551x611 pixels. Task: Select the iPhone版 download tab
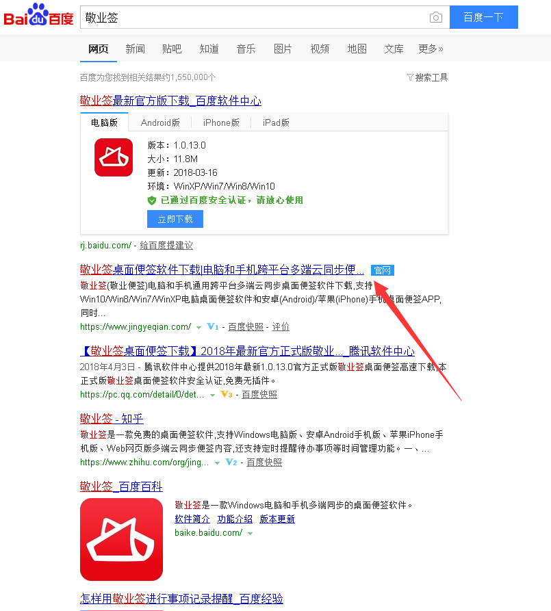221,122
